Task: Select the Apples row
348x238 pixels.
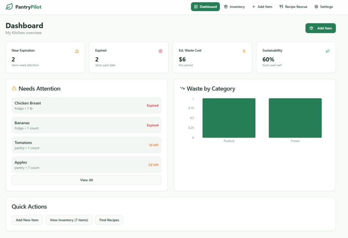Action: pos(86,165)
